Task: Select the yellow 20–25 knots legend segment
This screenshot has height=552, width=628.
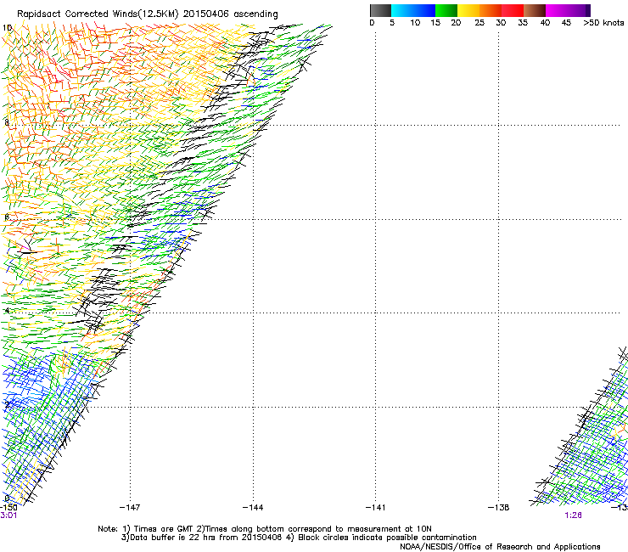Action: point(468,10)
